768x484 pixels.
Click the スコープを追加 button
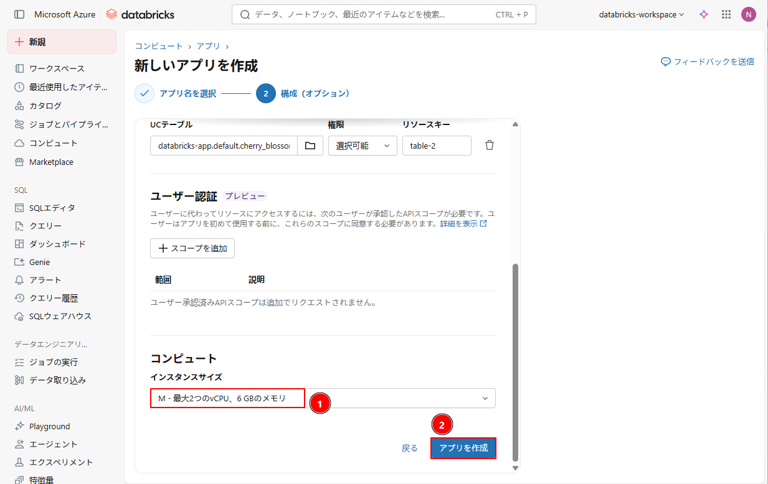tap(192, 248)
